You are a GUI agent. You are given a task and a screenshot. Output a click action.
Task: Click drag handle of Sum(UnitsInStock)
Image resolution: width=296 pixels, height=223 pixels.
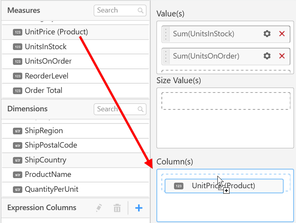point(166,34)
